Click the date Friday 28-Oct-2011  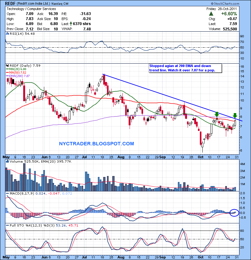click(222, 9)
